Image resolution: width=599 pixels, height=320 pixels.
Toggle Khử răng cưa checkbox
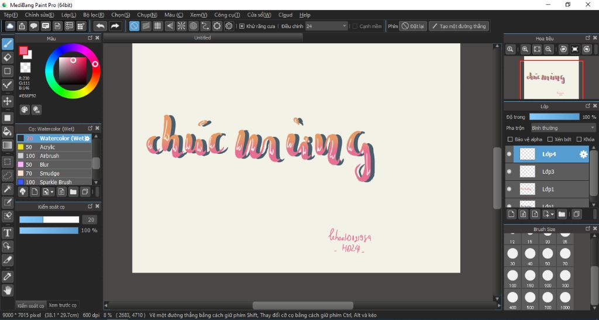[x=242, y=26]
